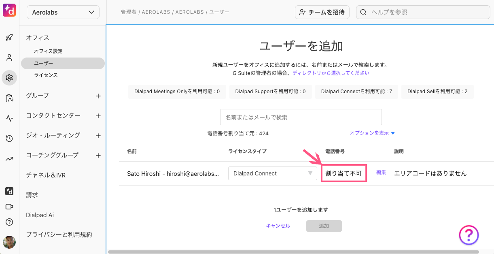Open the Dialpad Connect license type dropdown

[x=273, y=173]
